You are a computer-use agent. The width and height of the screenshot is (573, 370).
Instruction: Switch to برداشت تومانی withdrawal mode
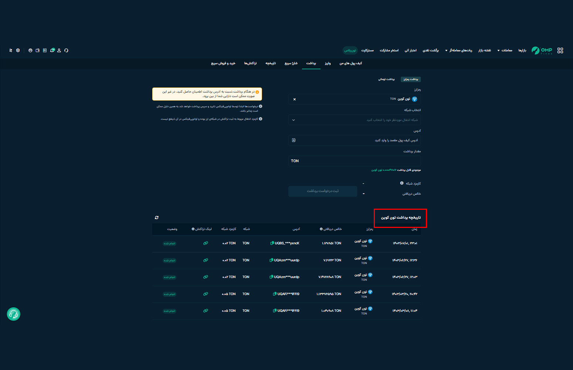point(386,79)
